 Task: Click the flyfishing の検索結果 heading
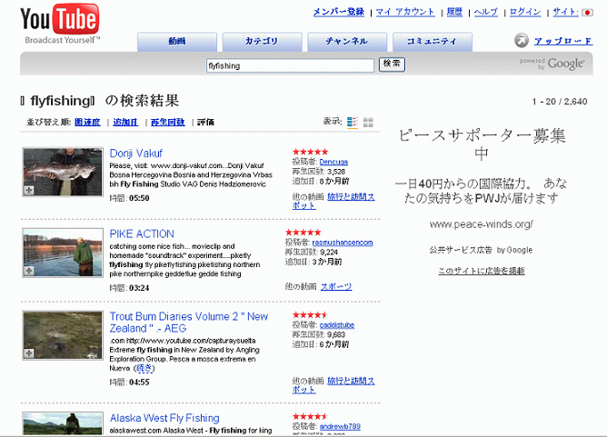(x=100, y=101)
